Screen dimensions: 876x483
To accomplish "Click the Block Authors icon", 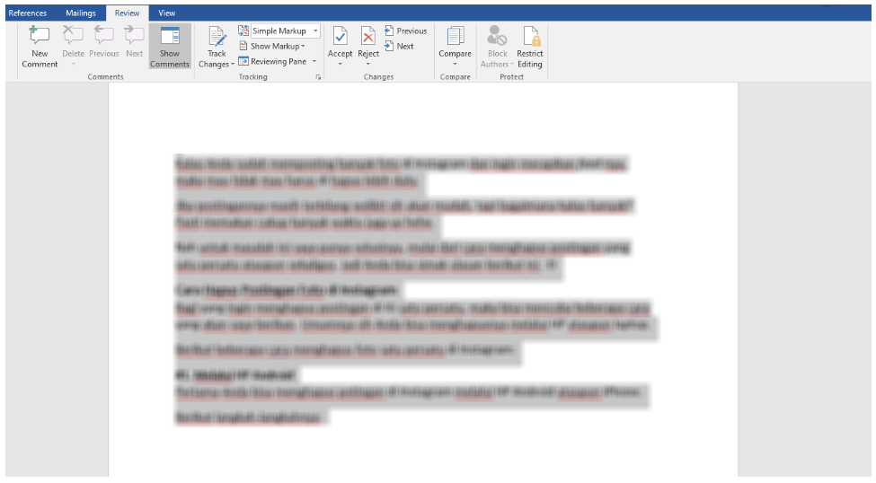I will (497, 36).
